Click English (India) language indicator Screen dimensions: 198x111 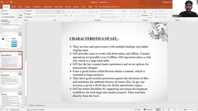click(15, 110)
